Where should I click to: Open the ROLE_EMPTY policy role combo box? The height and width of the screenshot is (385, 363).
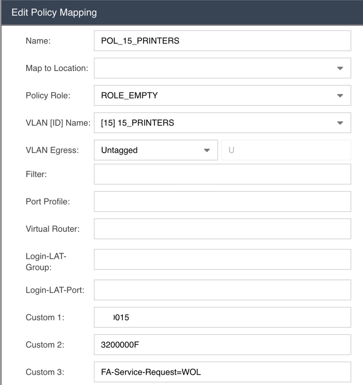point(222,96)
